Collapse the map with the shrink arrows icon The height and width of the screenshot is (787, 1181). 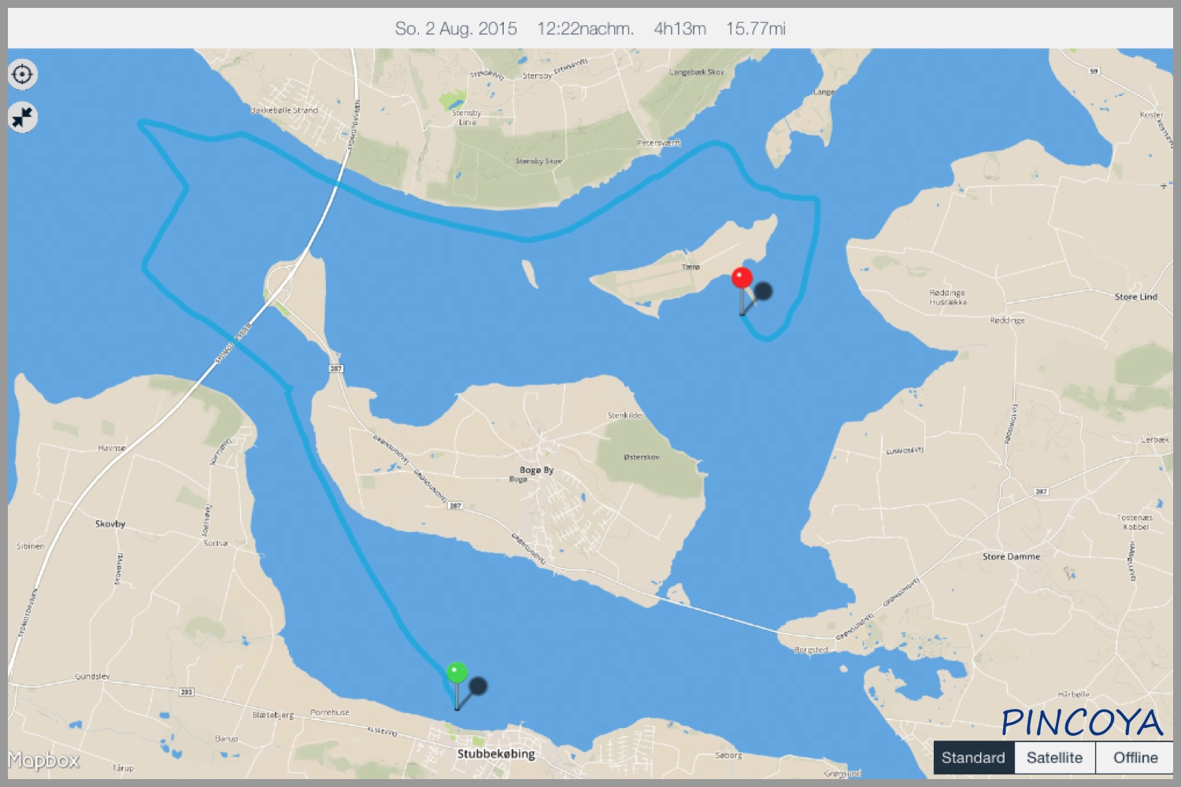pos(23,117)
